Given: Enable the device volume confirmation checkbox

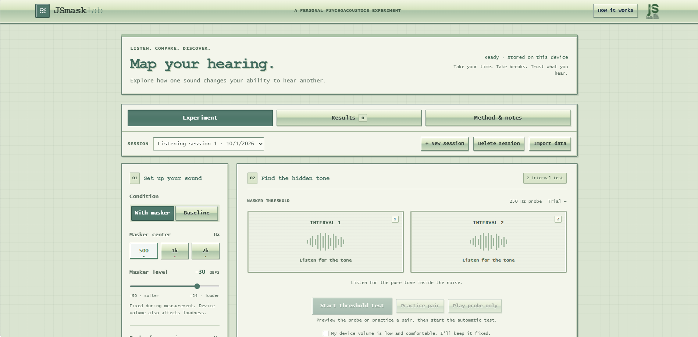Looking at the screenshot, I should (325, 333).
